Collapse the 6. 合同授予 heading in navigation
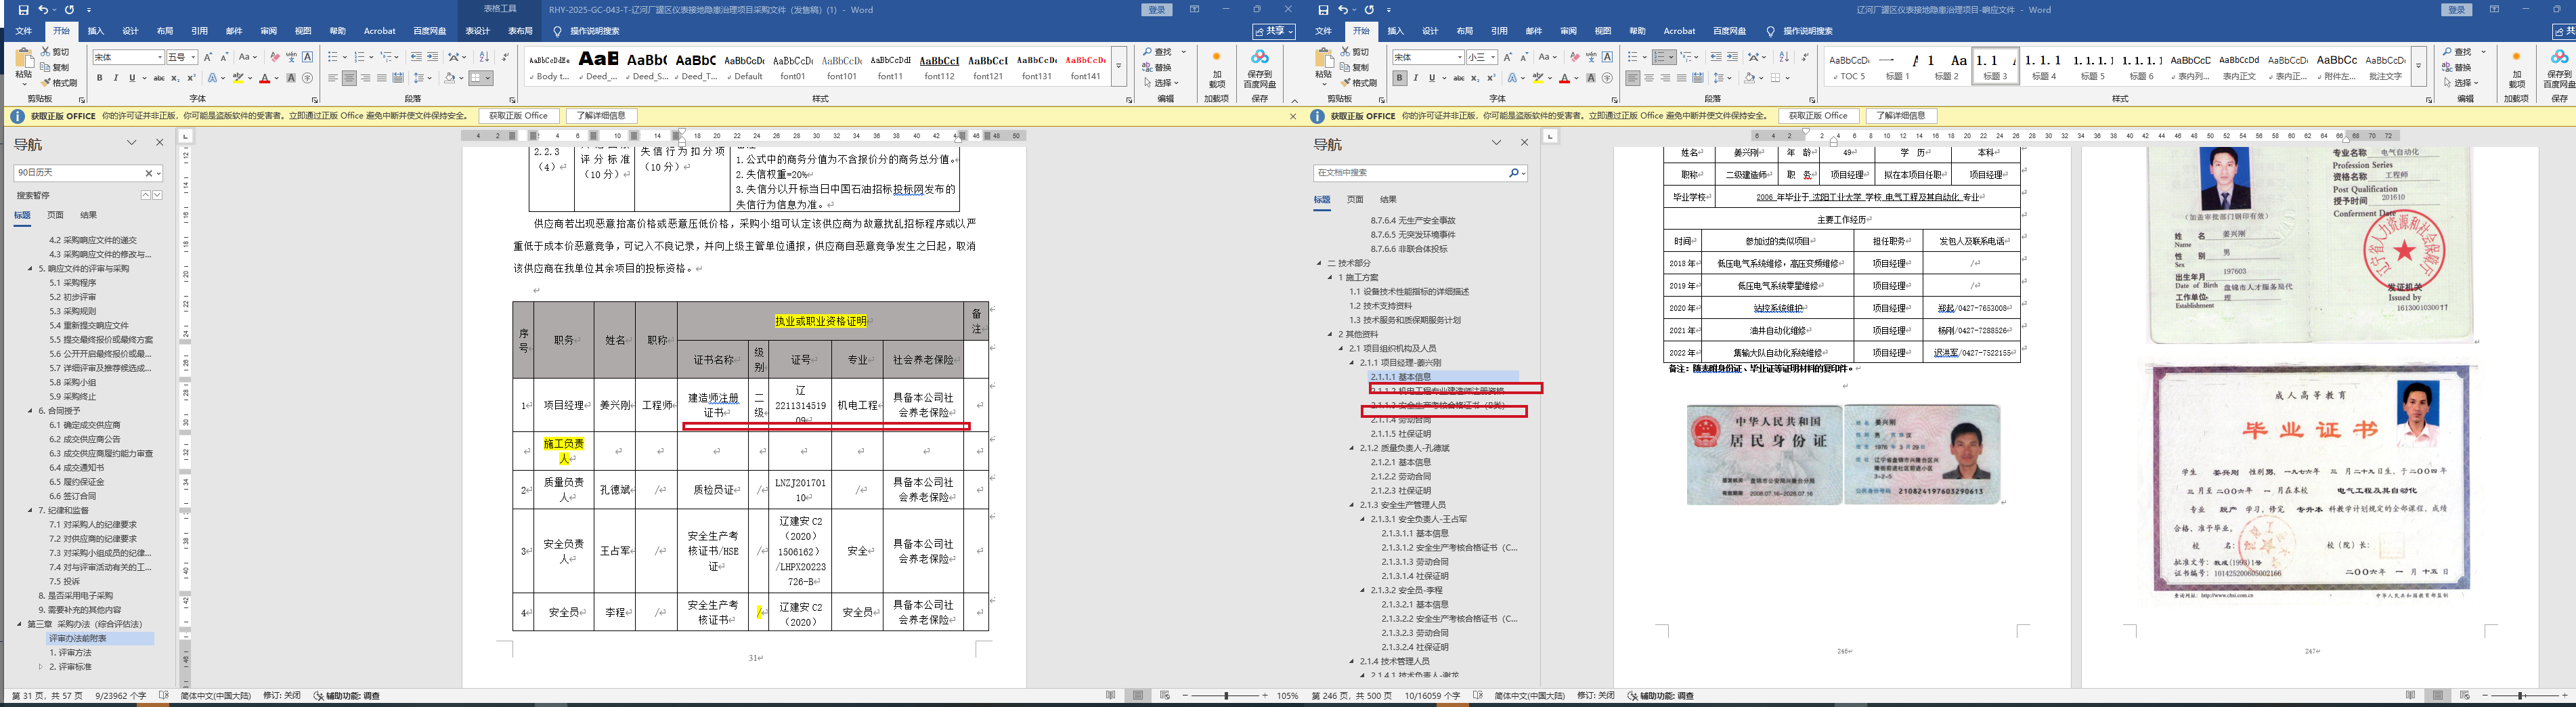 [31, 411]
